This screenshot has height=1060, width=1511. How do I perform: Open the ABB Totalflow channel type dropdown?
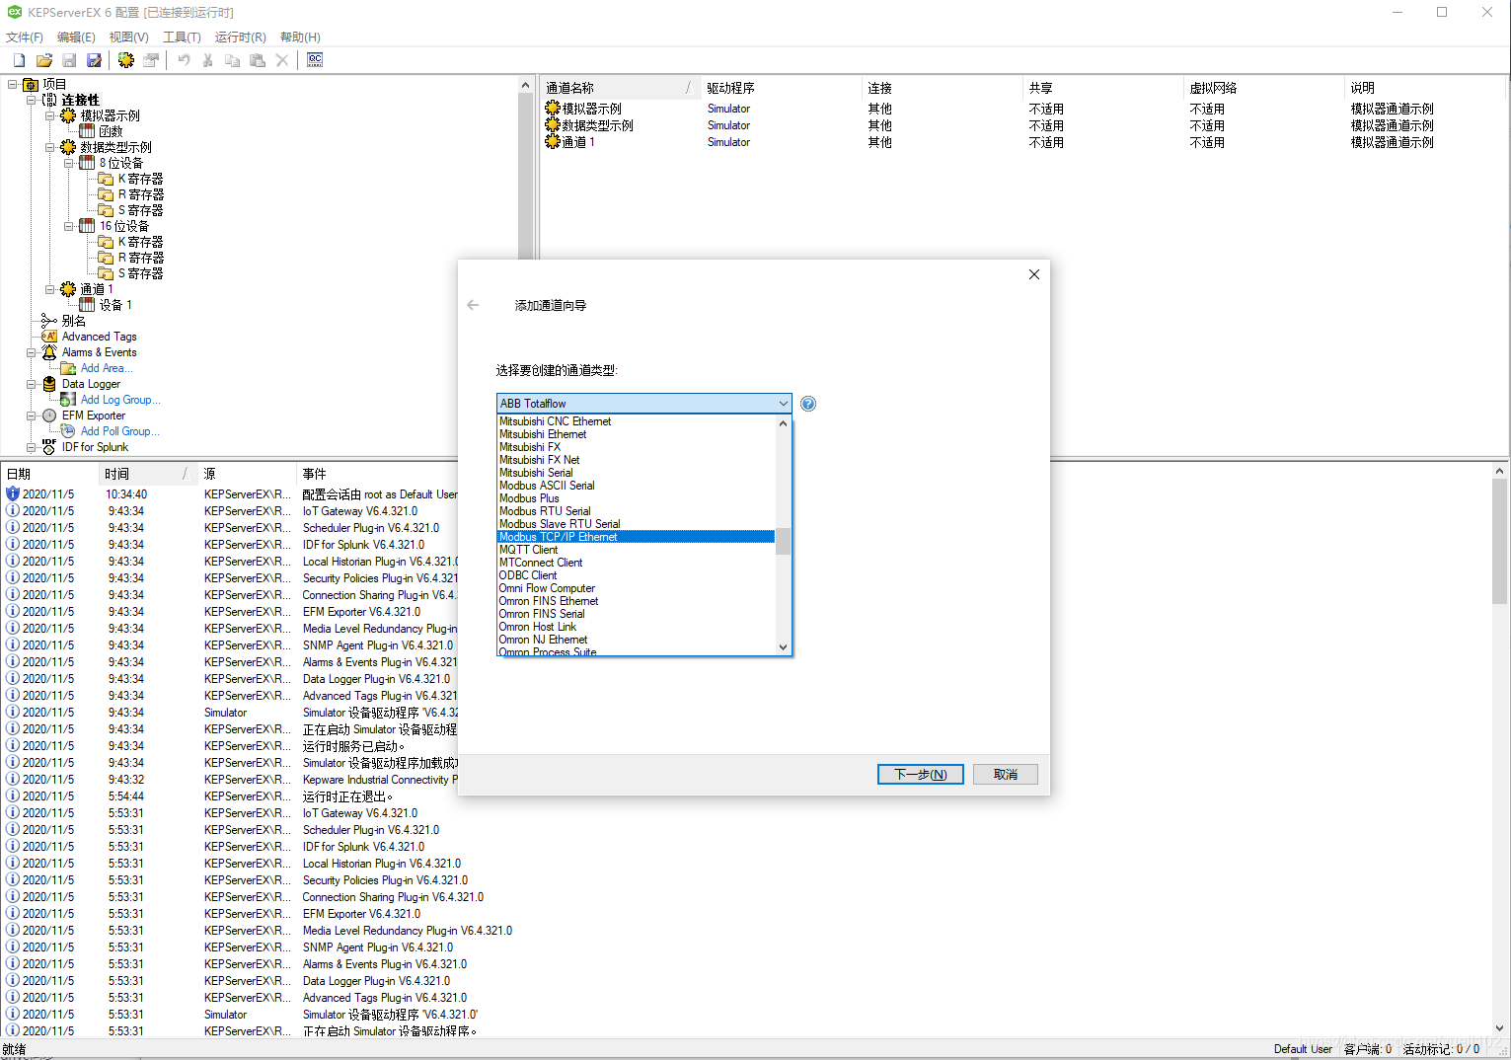(644, 404)
